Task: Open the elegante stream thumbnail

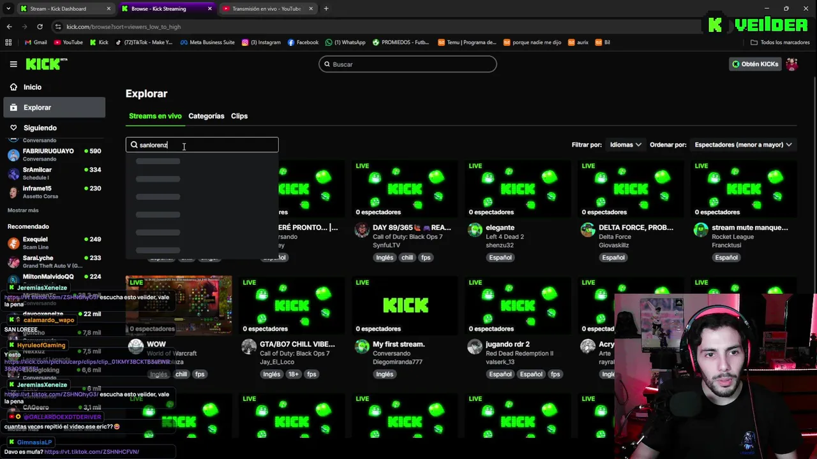Action: coord(518,189)
